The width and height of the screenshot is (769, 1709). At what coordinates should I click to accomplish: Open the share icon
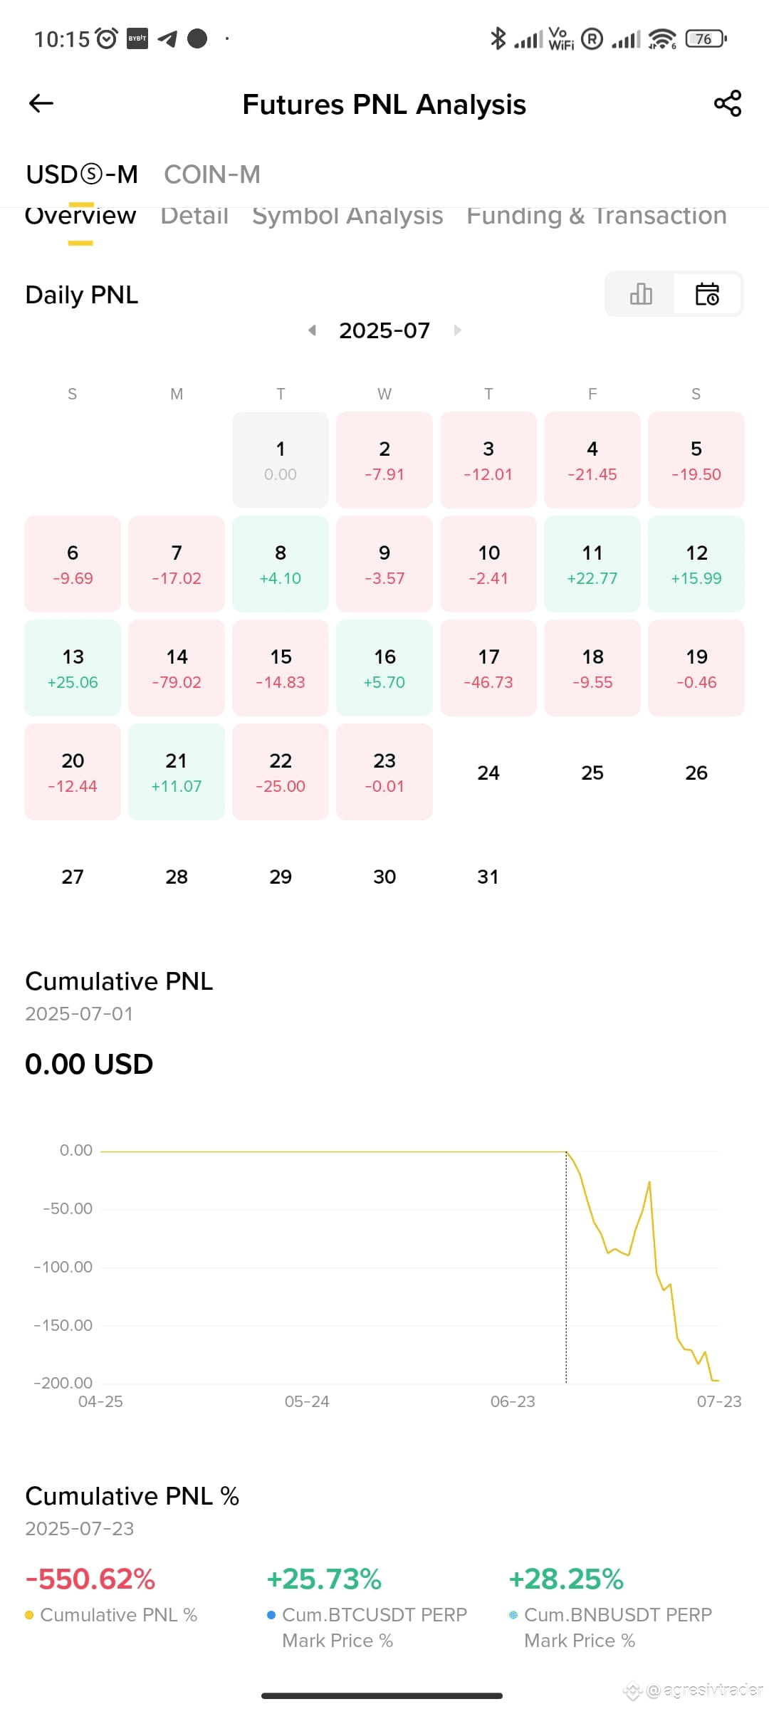[x=728, y=104]
